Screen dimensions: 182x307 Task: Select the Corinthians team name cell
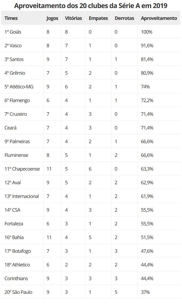16,279
